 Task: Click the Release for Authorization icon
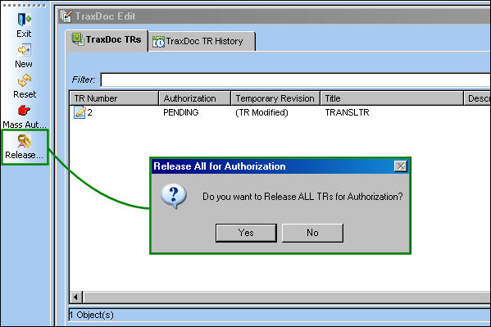[24, 141]
